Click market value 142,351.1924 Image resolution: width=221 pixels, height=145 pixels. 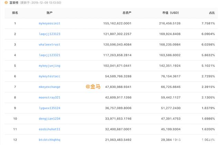170,66
